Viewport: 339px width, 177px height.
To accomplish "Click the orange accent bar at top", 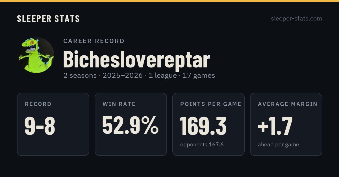I will (x=169, y=1).
